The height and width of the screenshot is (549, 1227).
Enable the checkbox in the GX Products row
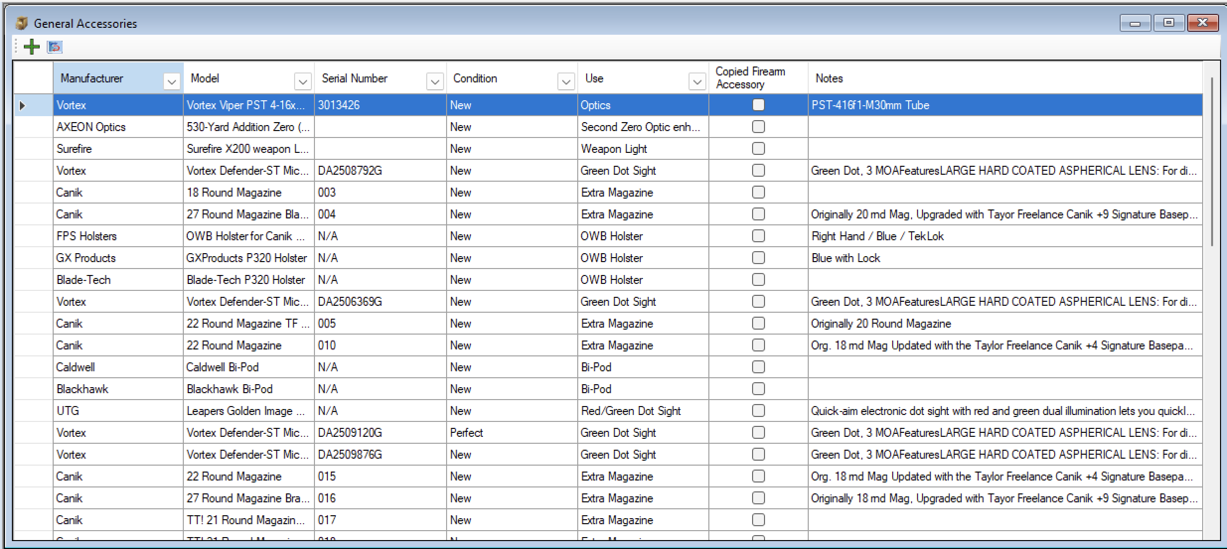pos(759,258)
